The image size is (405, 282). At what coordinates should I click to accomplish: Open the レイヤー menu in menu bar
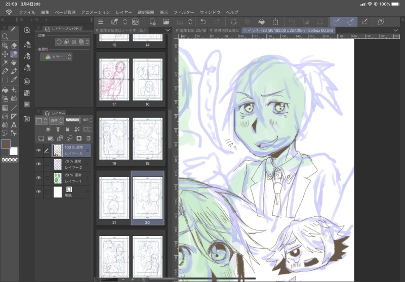pyautogui.click(x=124, y=12)
